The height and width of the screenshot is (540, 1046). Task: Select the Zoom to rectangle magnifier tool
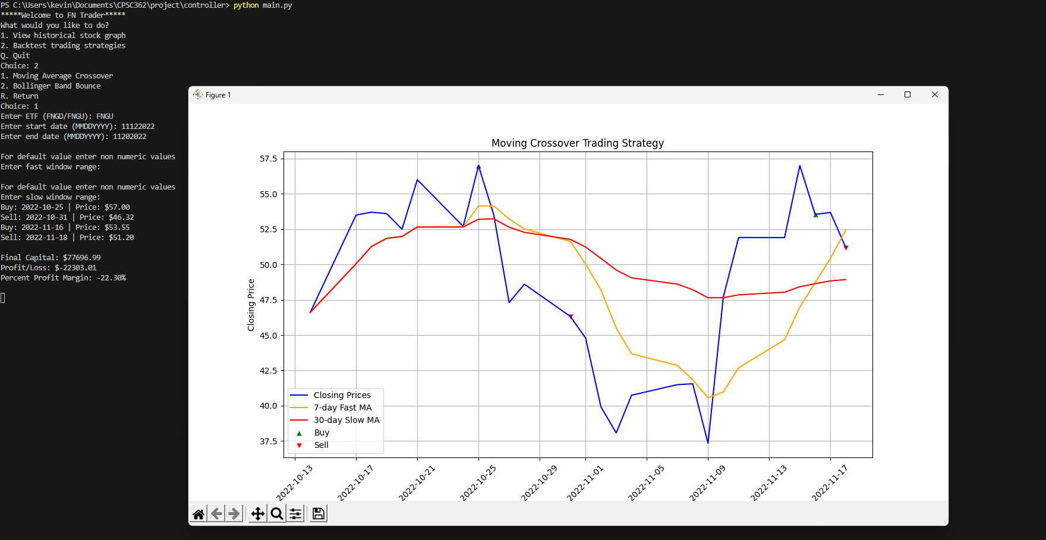[277, 514]
